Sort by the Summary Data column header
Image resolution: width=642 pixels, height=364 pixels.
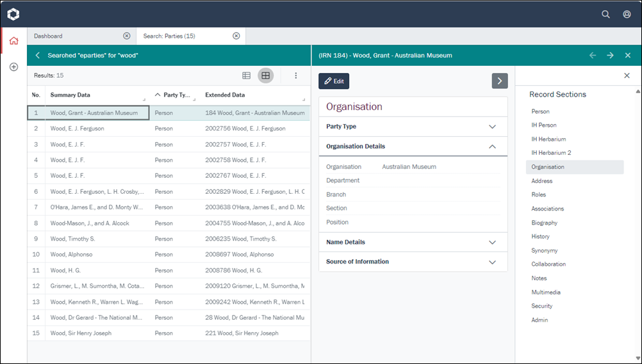70,95
